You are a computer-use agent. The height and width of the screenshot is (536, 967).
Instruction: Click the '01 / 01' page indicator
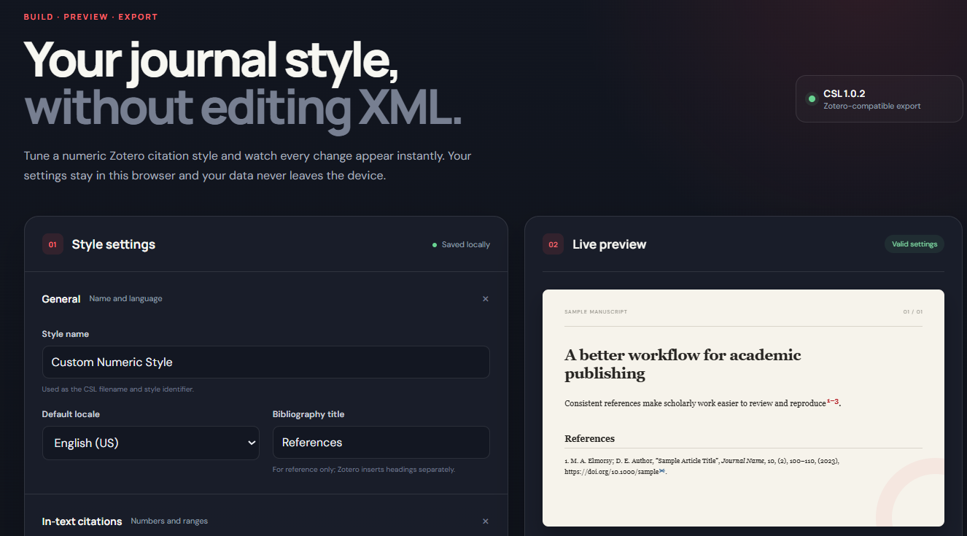[x=913, y=312]
